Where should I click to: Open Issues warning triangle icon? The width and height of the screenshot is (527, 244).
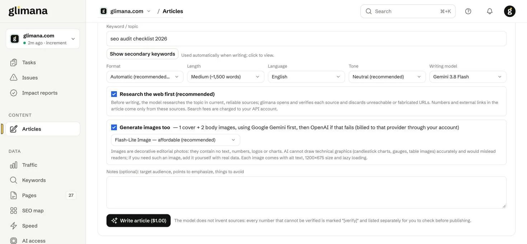pyautogui.click(x=14, y=78)
